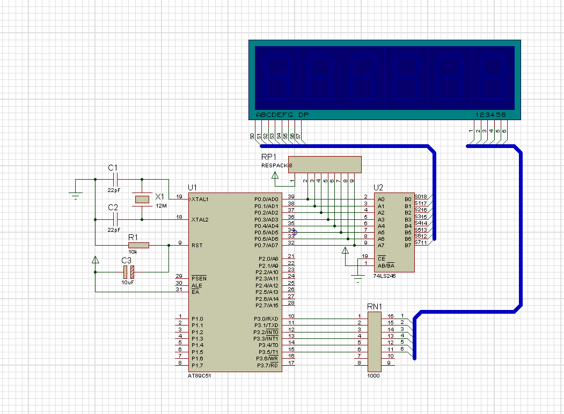This screenshot has height=414, width=564.
Task: Click the '123456' digit-select label on display
Action: pos(490,115)
